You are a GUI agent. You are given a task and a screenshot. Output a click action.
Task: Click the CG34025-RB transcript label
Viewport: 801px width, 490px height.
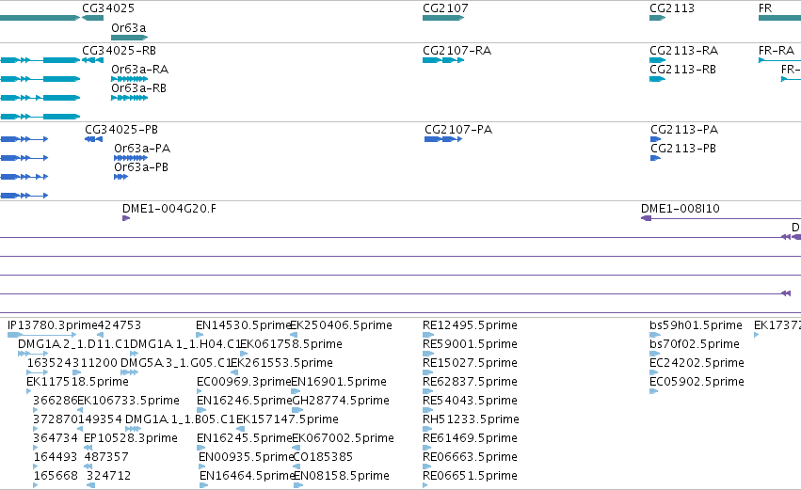(x=119, y=51)
